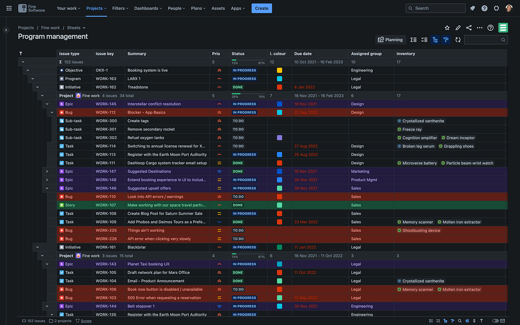Image resolution: width=520 pixels, height=325 pixels.
Task: Select the filter funnel icon in the bottom bar
Action: coord(482,320)
